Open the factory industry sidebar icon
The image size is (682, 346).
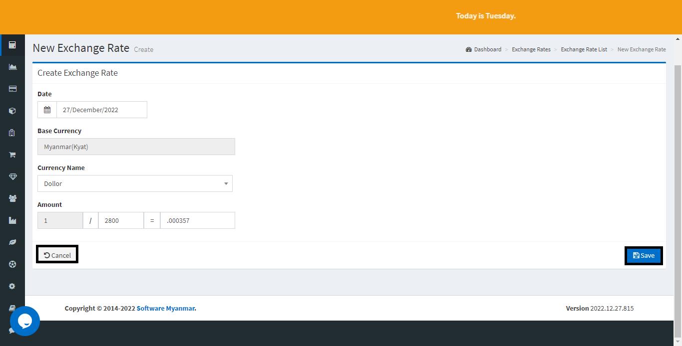[12, 220]
